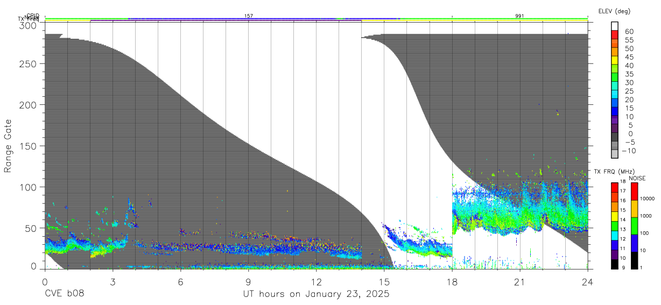
Task: Click the '−10' label on the ELEV scale
Action: [628, 151]
